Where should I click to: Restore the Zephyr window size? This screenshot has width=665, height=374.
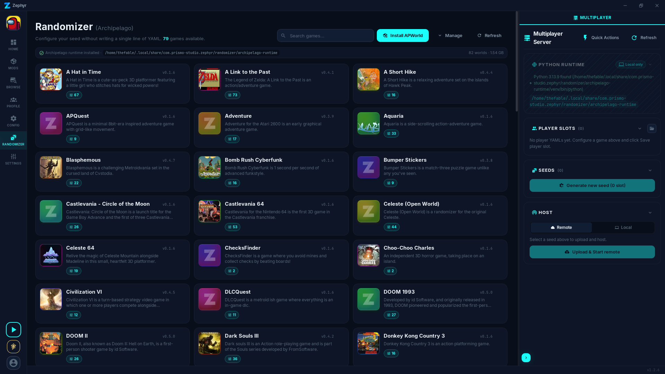click(641, 6)
